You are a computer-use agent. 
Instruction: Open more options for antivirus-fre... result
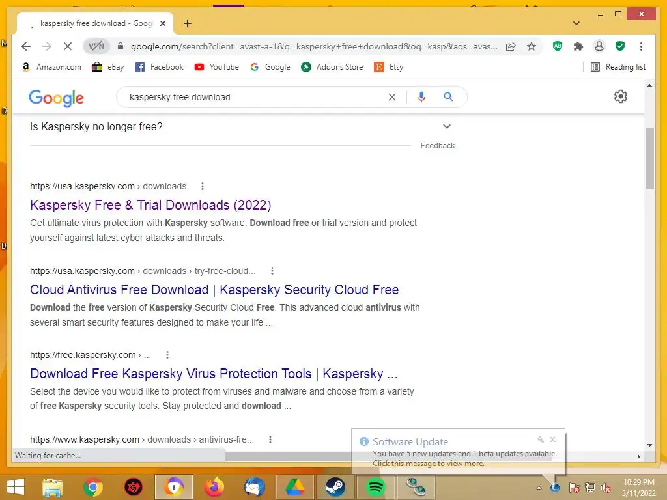270,439
